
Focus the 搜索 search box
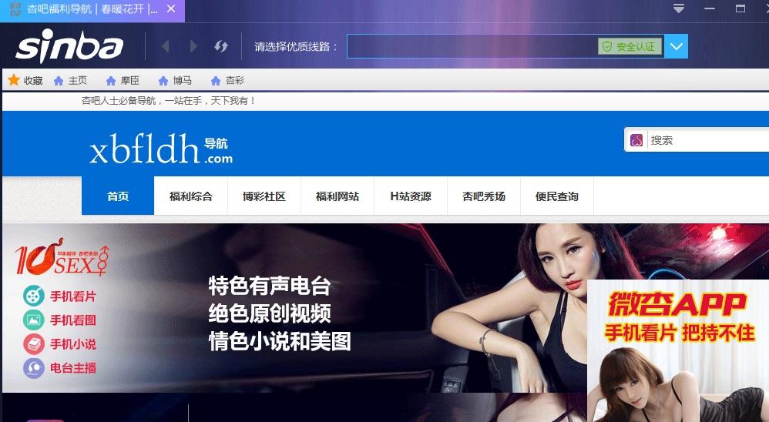(x=709, y=140)
